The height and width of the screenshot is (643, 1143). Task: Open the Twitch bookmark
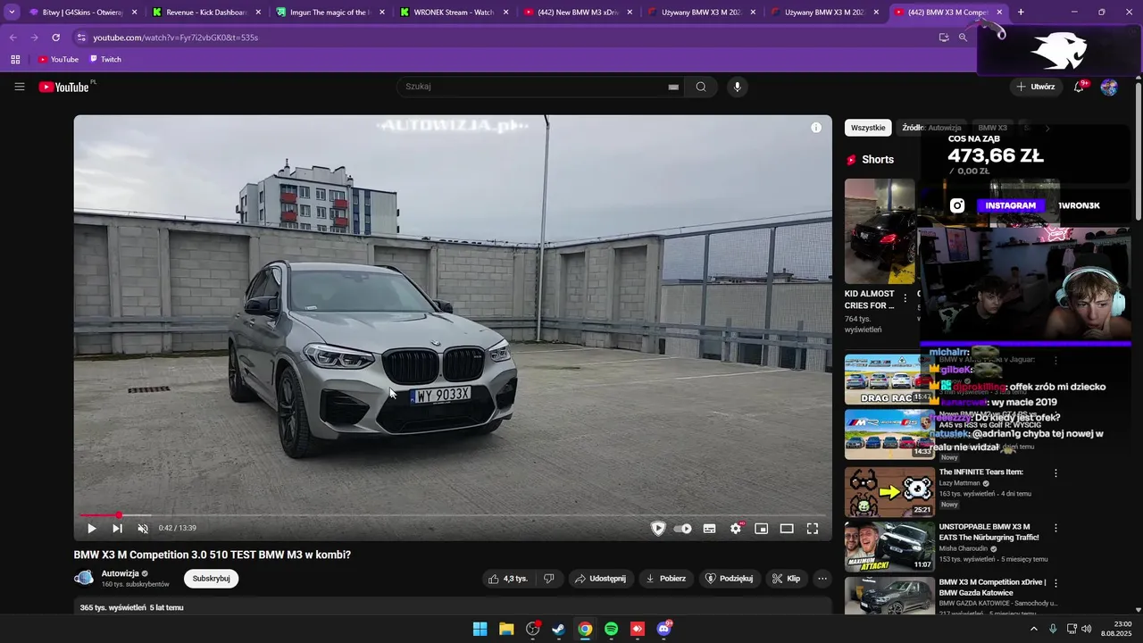coord(104,59)
